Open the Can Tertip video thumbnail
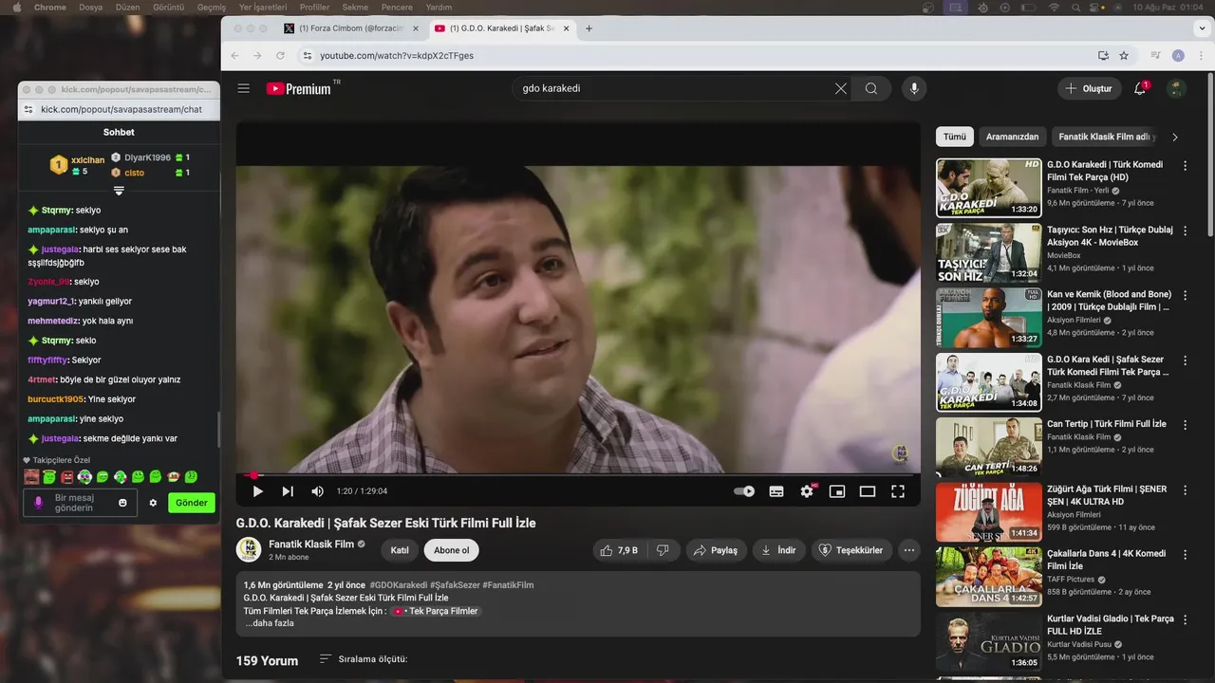Screen dimensions: 1215x683 pyautogui.click(x=988, y=447)
